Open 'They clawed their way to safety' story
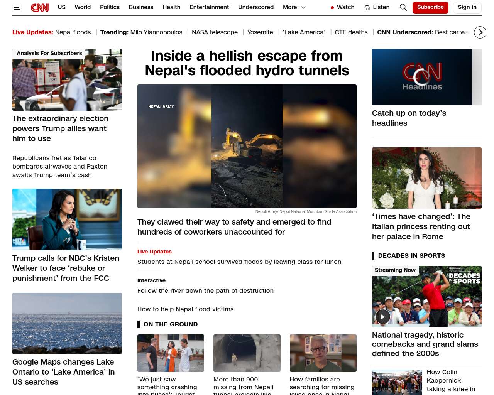 point(234,227)
